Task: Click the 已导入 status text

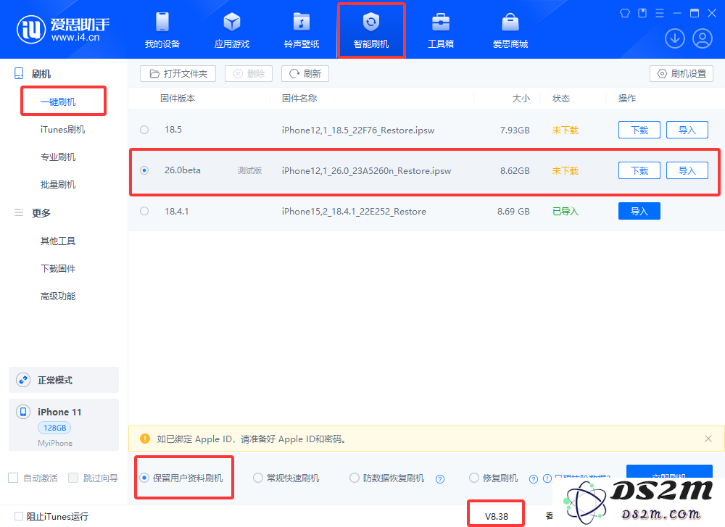Action: pos(565,212)
